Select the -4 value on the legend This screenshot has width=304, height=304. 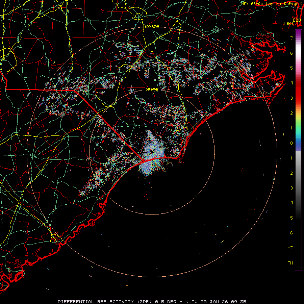coord(290,203)
